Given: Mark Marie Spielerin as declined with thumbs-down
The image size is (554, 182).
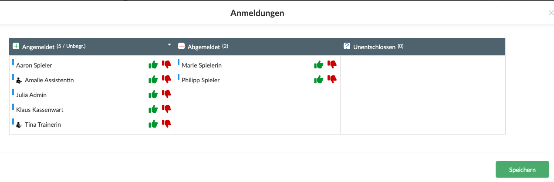Looking at the screenshot, I should (332, 64).
